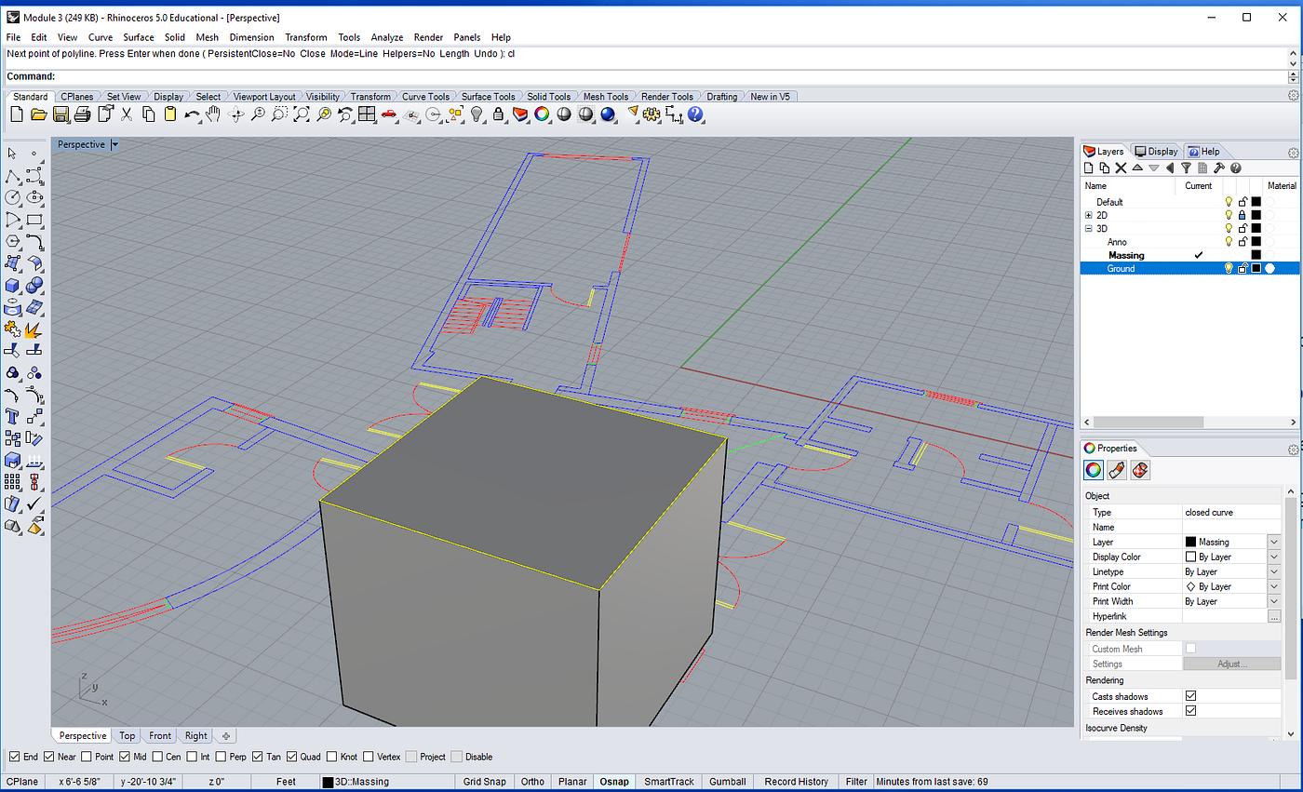The height and width of the screenshot is (792, 1303).
Task: Click the Undo arrow icon
Action: coord(192,114)
